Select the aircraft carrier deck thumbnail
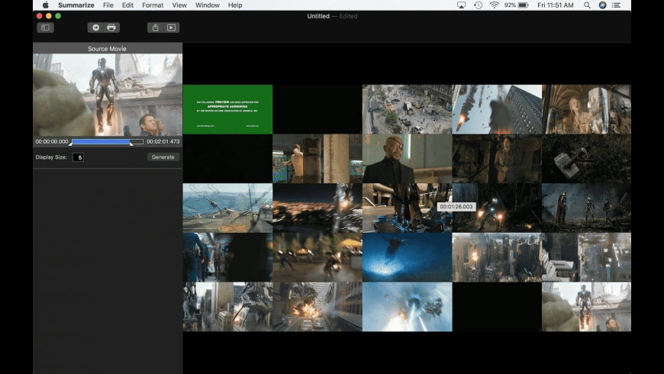 pyautogui.click(x=228, y=208)
